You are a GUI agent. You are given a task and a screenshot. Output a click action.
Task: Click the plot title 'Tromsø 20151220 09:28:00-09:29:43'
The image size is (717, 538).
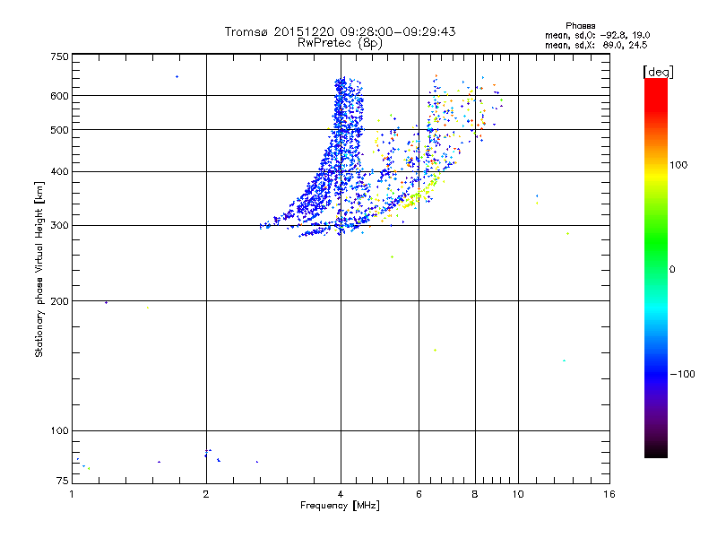(340, 31)
